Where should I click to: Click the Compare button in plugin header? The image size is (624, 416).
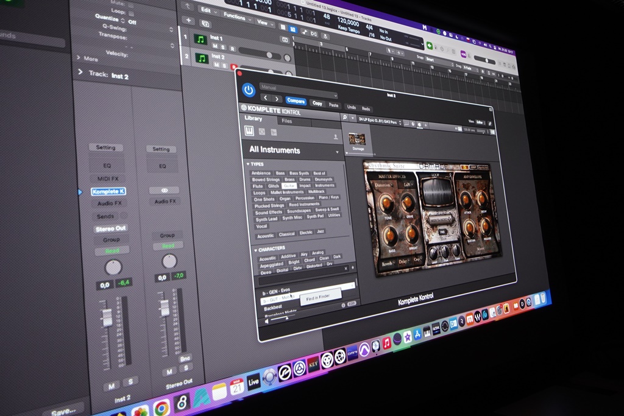point(296,101)
